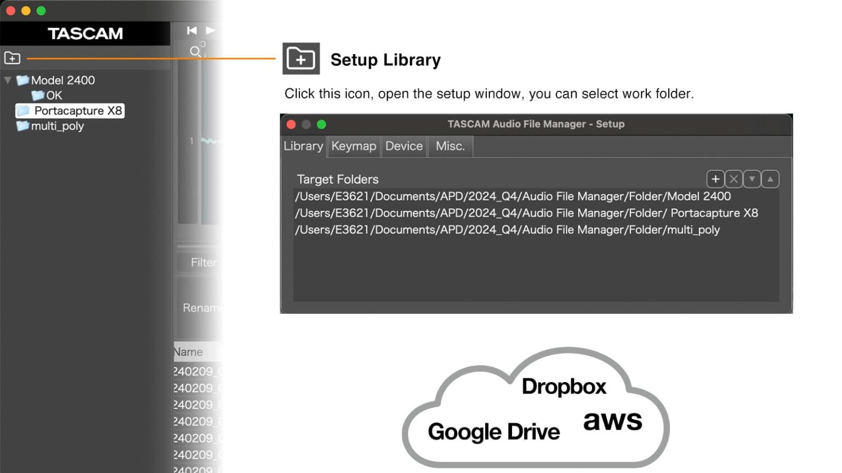Add a new target folder with the + button
Screen dimensions: 842x473
tap(715, 179)
